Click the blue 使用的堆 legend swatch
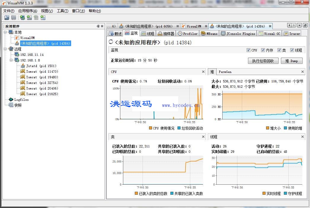 click(x=285, y=128)
